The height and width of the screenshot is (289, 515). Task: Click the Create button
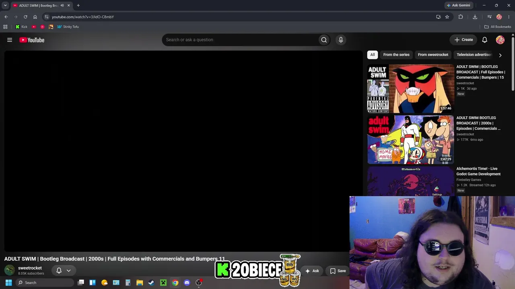pyautogui.click(x=463, y=40)
